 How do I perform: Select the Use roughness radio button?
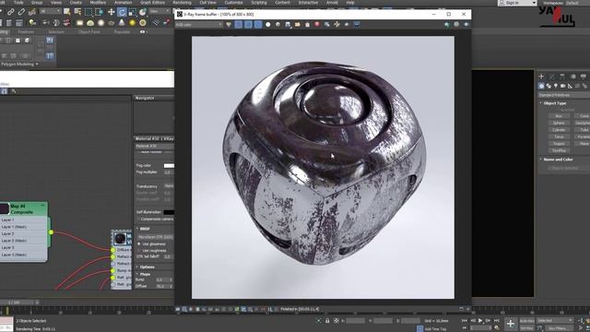139,250
